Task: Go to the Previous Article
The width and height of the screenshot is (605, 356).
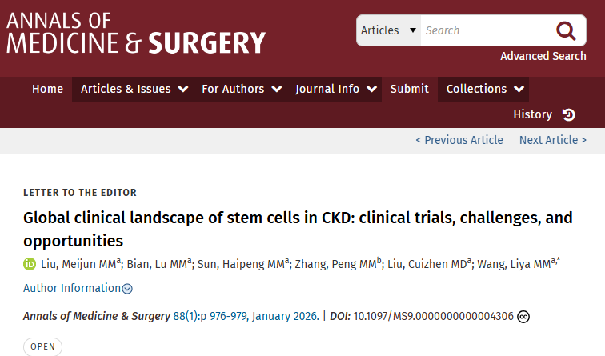Action: [x=459, y=140]
